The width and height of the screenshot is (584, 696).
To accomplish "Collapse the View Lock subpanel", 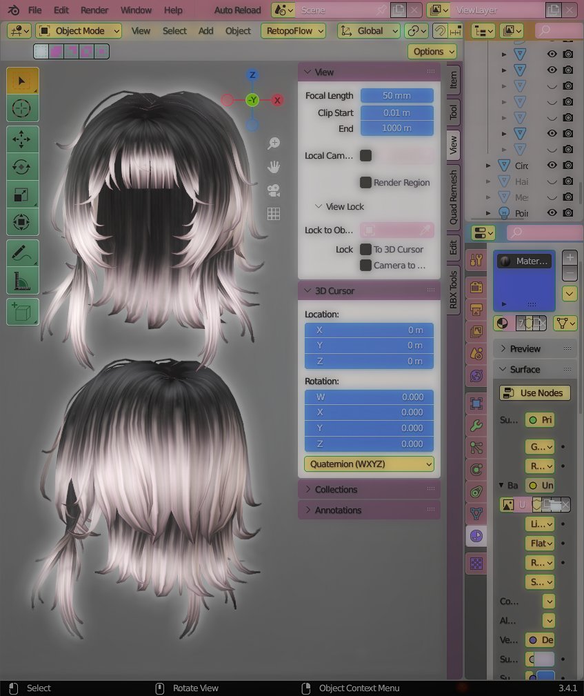I will click(339, 207).
